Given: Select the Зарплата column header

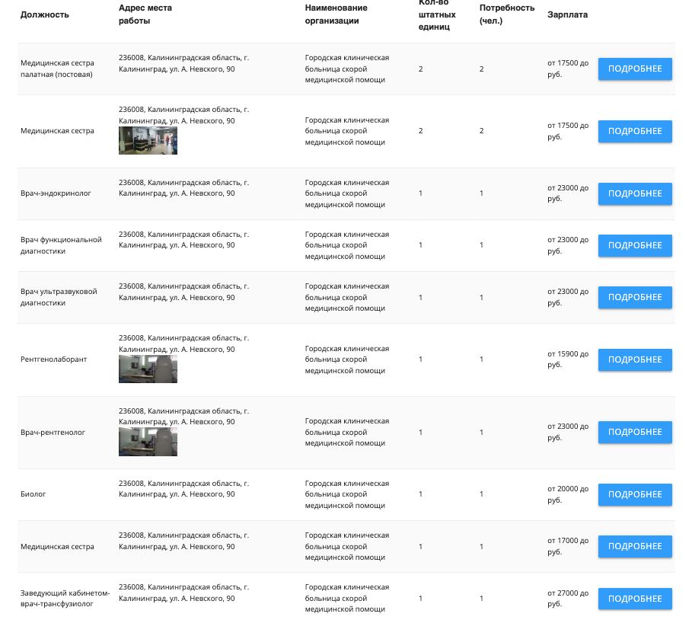Looking at the screenshot, I should pyautogui.click(x=567, y=14).
